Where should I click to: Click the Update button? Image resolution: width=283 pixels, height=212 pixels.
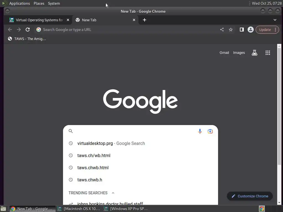point(265,30)
